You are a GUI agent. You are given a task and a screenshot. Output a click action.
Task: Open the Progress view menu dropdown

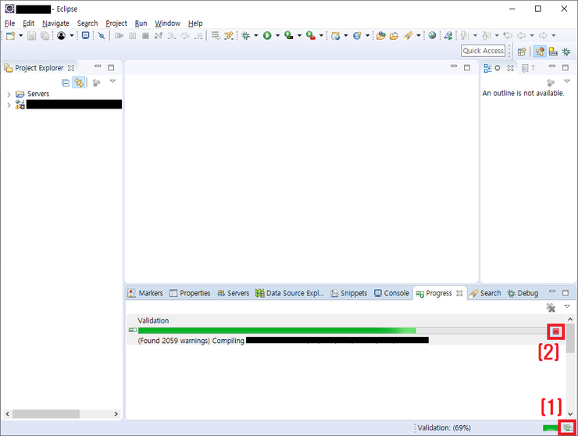[x=567, y=307]
